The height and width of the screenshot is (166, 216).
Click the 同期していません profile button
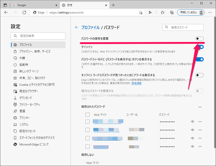point(191,13)
